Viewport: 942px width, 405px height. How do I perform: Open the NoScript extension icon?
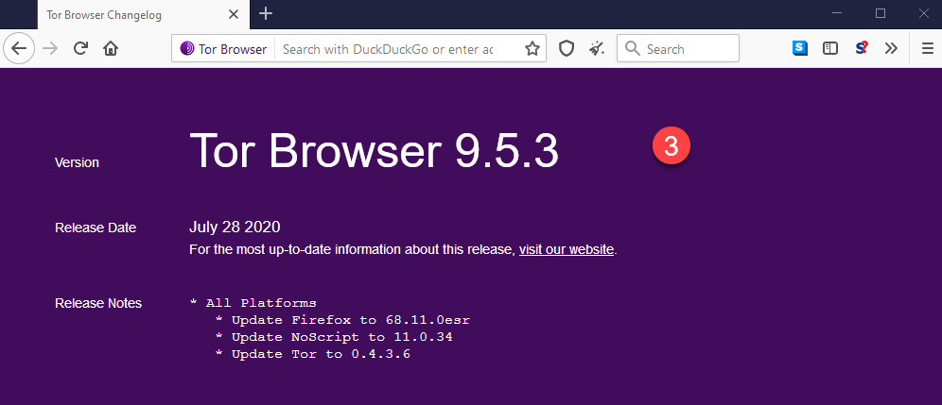(862, 48)
